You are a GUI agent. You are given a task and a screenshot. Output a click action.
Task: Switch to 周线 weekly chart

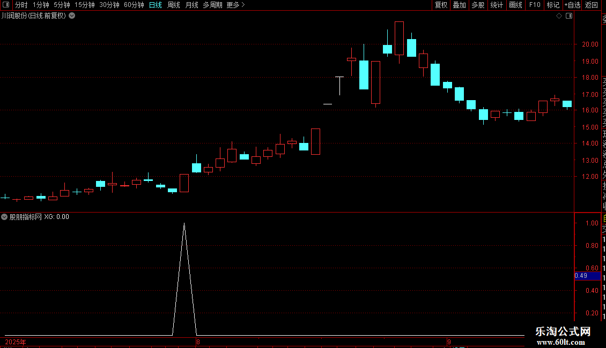[x=174, y=5]
